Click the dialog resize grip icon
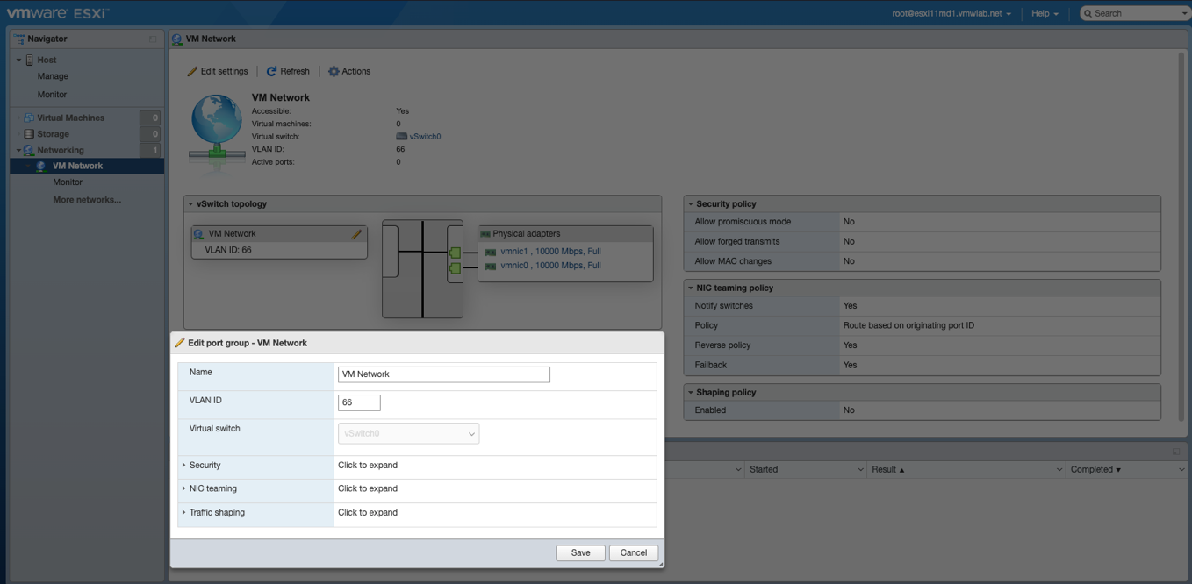Image resolution: width=1192 pixels, height=584 pixels. [x=659, y=564]
